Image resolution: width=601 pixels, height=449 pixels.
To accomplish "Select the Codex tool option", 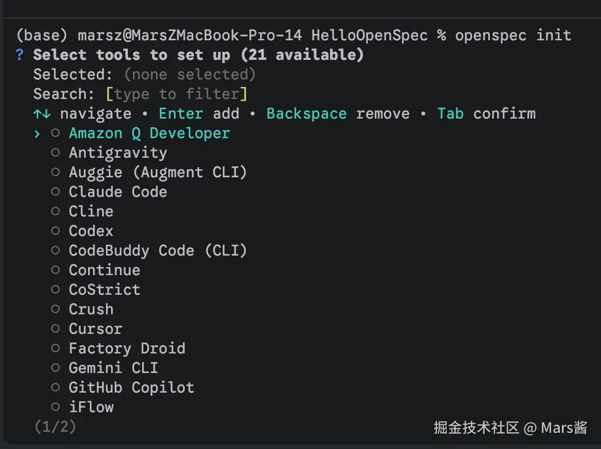I will [x=91, y=231].
